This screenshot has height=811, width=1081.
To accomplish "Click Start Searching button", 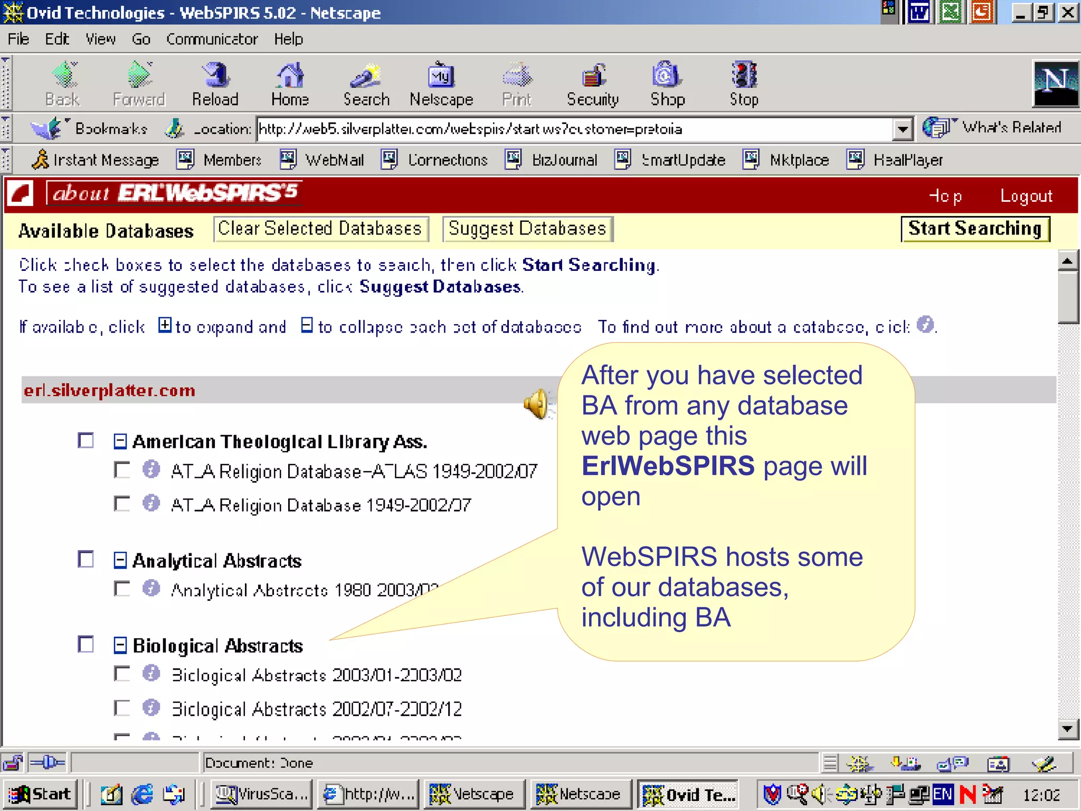I will (975, 229).
